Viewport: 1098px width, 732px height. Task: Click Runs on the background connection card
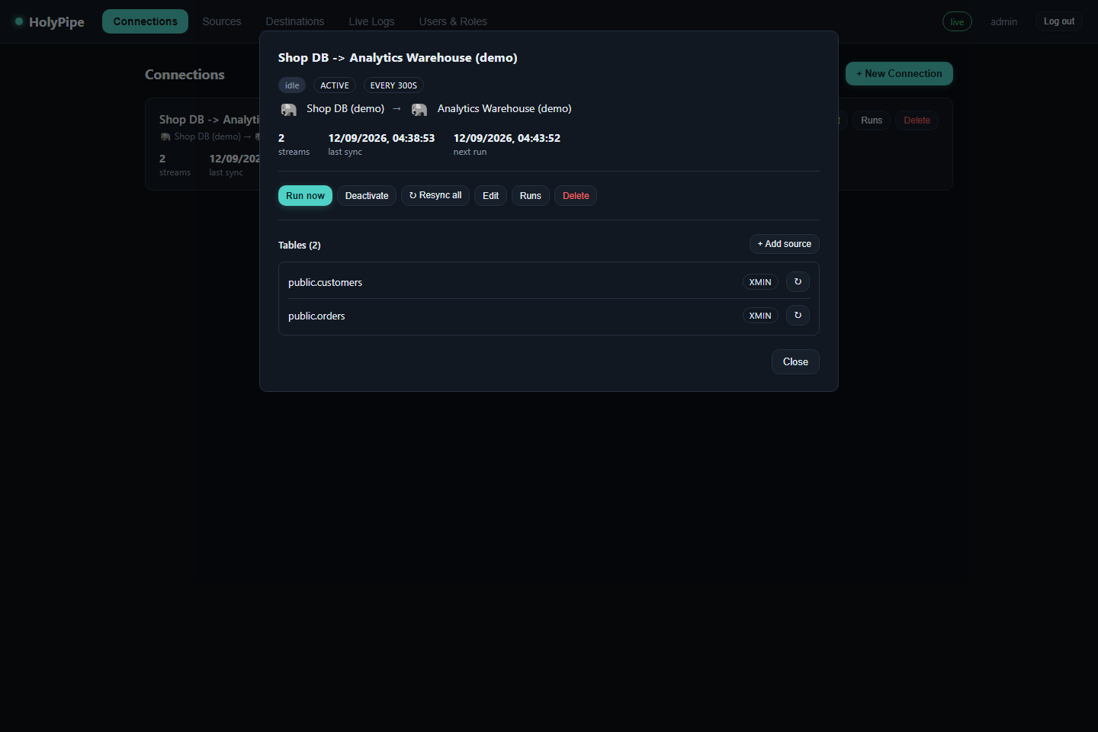872,120
